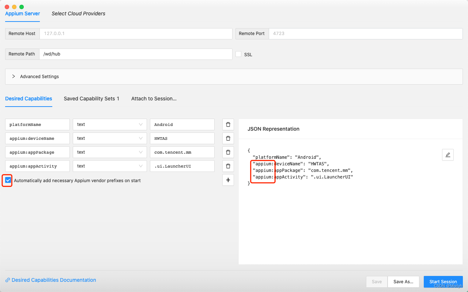Click the .ui.LauncherUI value field
Viewport: 468px width, 292px height.
(182, 166)
